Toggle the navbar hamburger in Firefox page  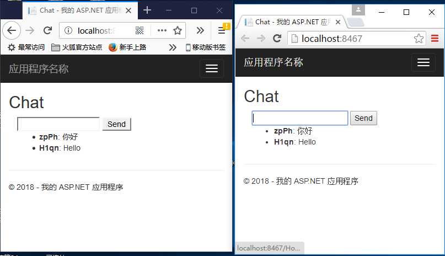click(x=212, y=68)
